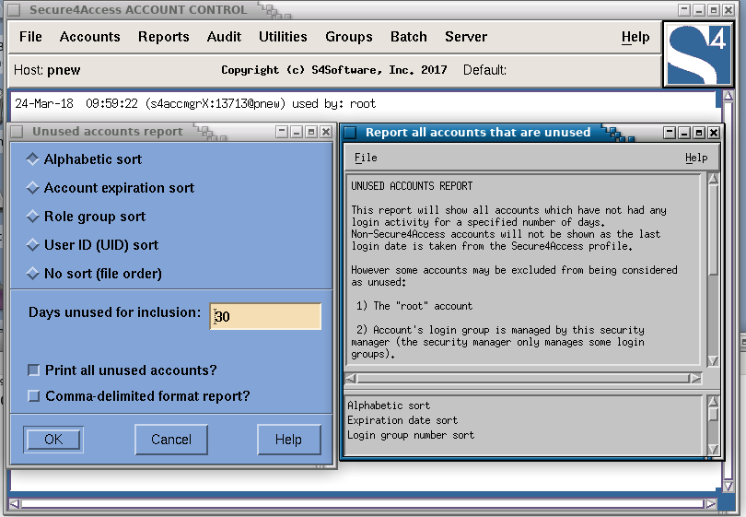Click the 'UNUSED ACCOUNTS REPORT' heading text
The image size is (746, 517).
[x=412, y=185]
